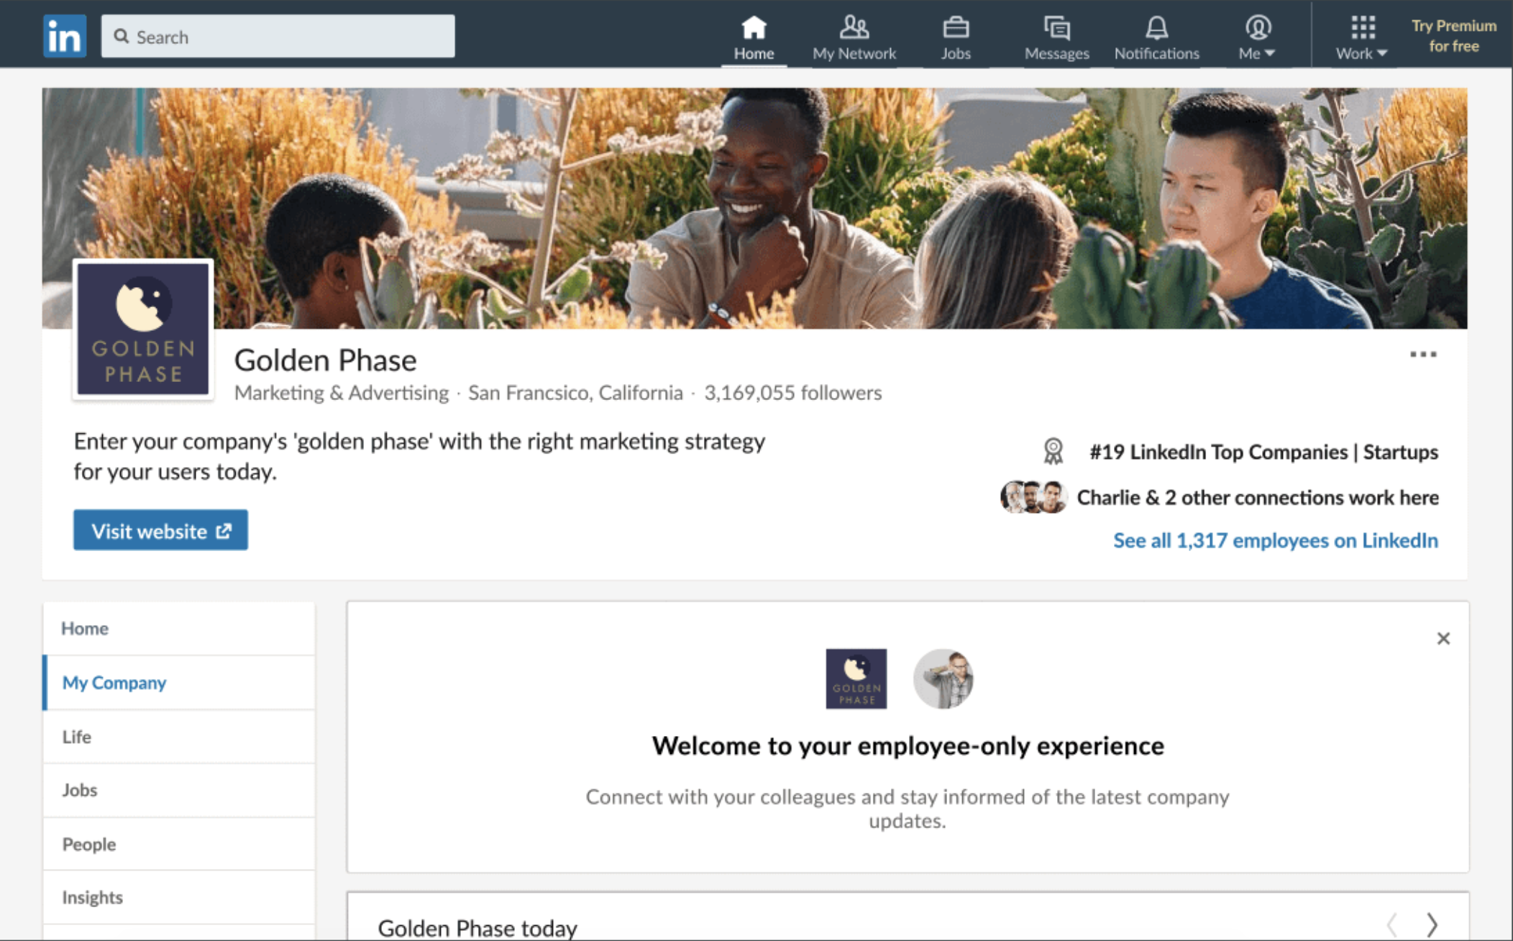Screen dimensions: 1513x941
Task: Go to Home in top navigation
Action: pyautogui.click(x=754, y=37)
